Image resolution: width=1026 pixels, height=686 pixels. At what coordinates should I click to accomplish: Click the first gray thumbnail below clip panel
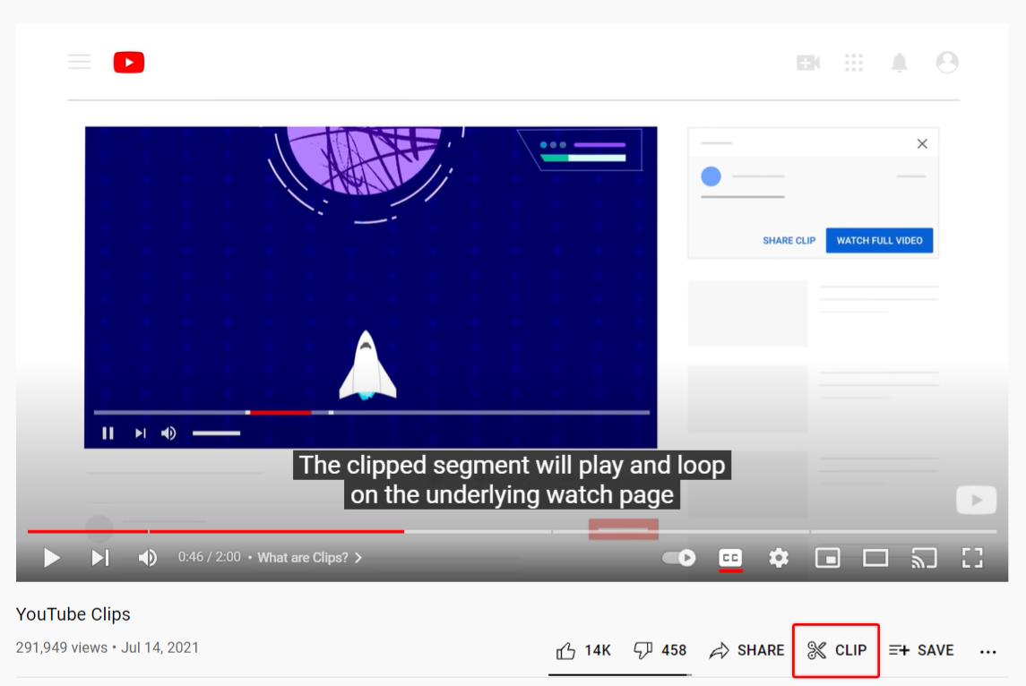coord(748,313)
